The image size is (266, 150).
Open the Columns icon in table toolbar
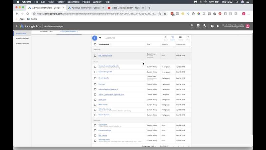tap(180, 38)
